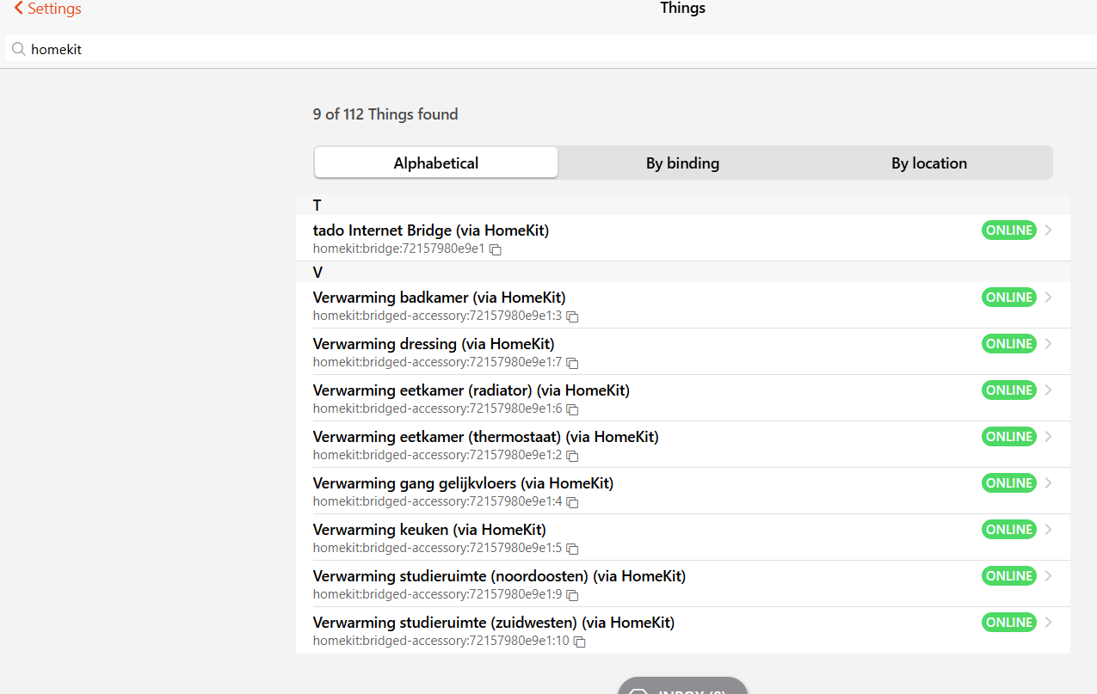Click ONLINE badge of Verwarming gang gelijkvloers

1009,483
